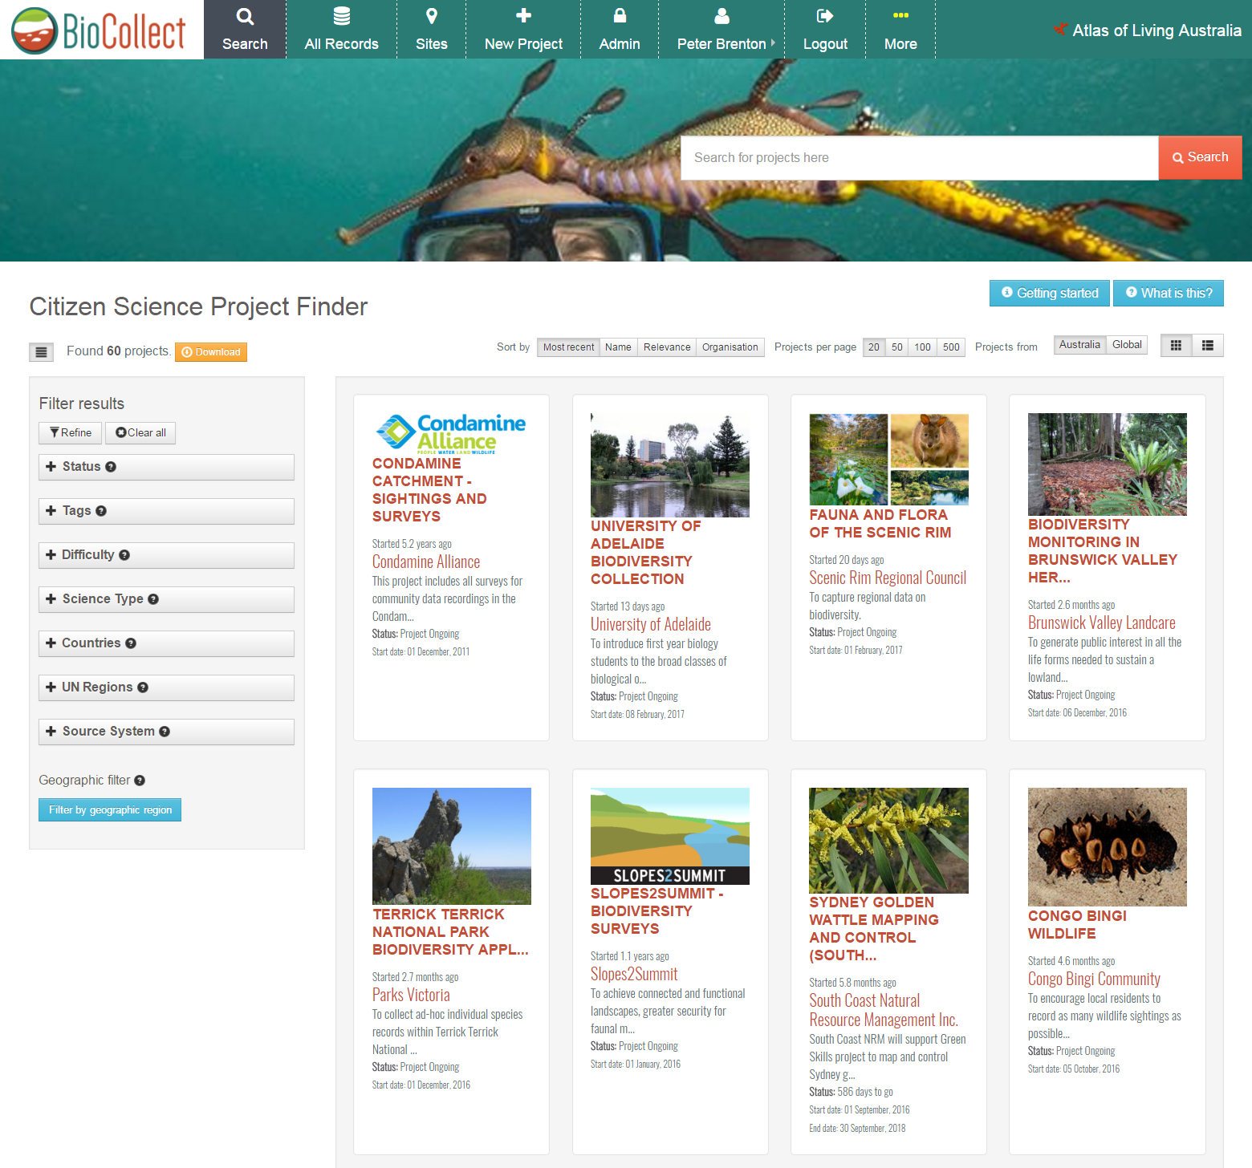This screenshot has width=1252, height=1168.
Task: Click the Terrick Terrick rock thumbnail
Action: (x=452, y=846)
